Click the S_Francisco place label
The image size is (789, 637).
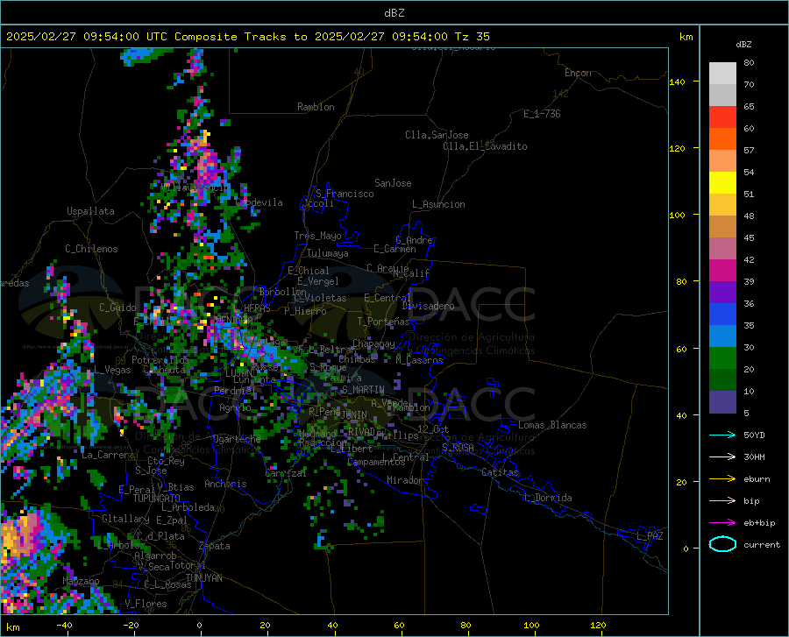pyautogui.click(x=345, y=194)
